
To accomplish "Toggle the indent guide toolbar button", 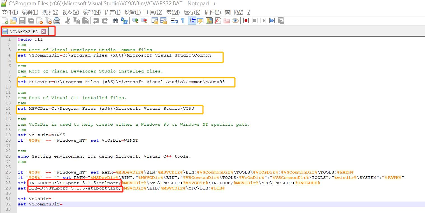I will (192, 21).
